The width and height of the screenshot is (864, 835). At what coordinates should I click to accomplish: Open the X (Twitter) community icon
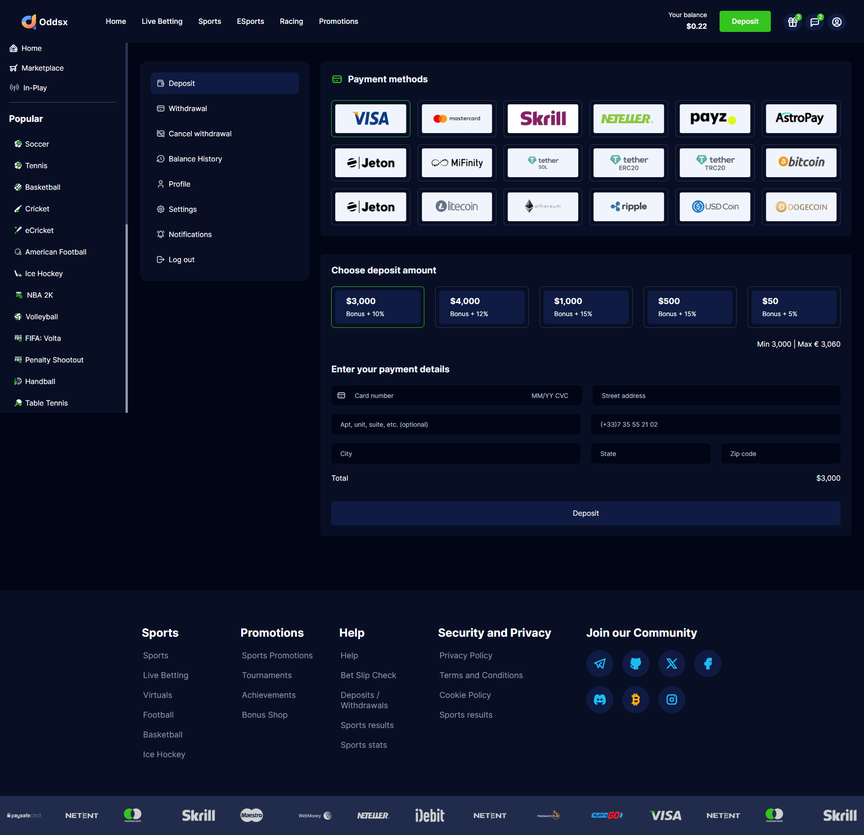point(671,663)
